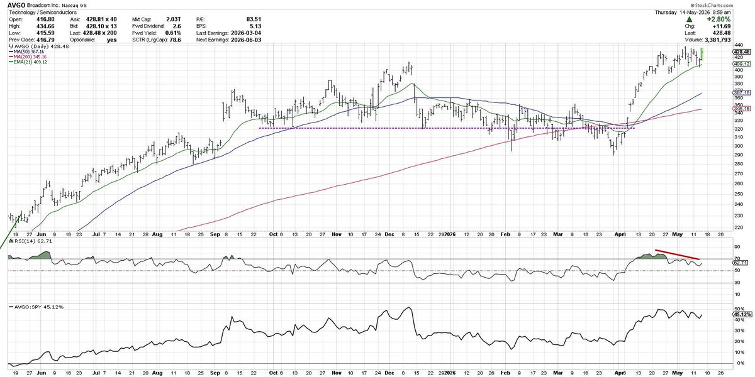The height and width of the screenshot is (377, 755).
Task: Click the latest green price bar on the chart
Action: (702, 55)
